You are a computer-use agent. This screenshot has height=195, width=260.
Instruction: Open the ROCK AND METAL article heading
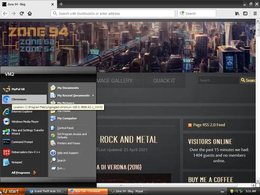coord(129,139)
